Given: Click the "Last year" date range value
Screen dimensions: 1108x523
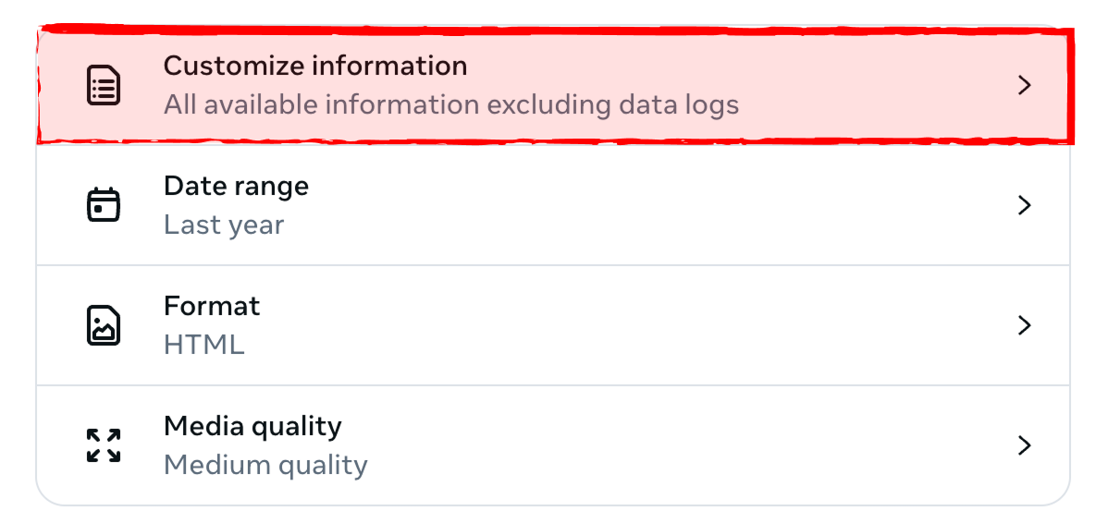Looking at the screenshot, I should pyautogui.click(x=224, y=225).
